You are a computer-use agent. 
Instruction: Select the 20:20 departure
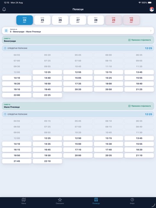click(78, 89)
